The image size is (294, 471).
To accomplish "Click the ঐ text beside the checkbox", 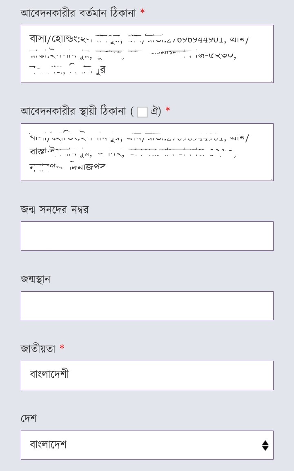I will [156, 111].
